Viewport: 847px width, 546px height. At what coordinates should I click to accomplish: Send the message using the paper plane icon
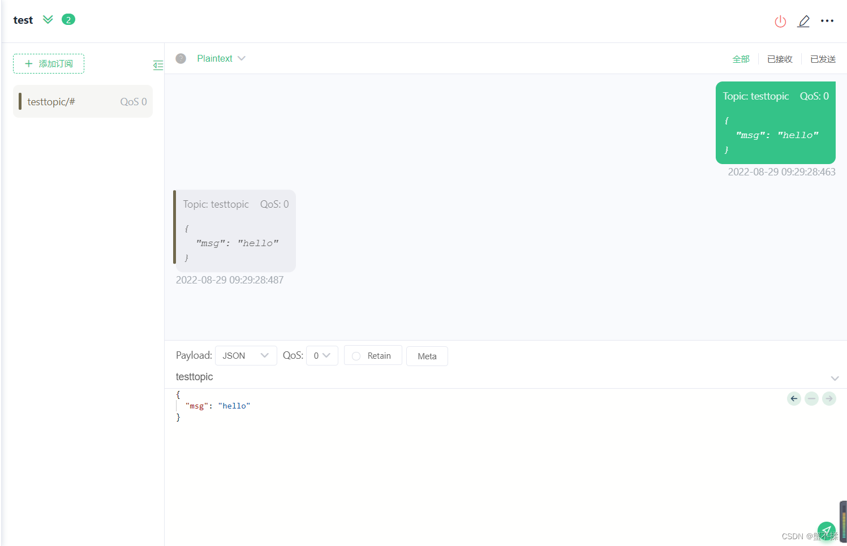[x=826, y=531]
